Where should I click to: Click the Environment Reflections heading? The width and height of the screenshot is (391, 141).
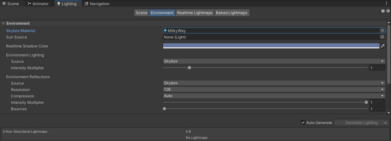tap(28, 77)
